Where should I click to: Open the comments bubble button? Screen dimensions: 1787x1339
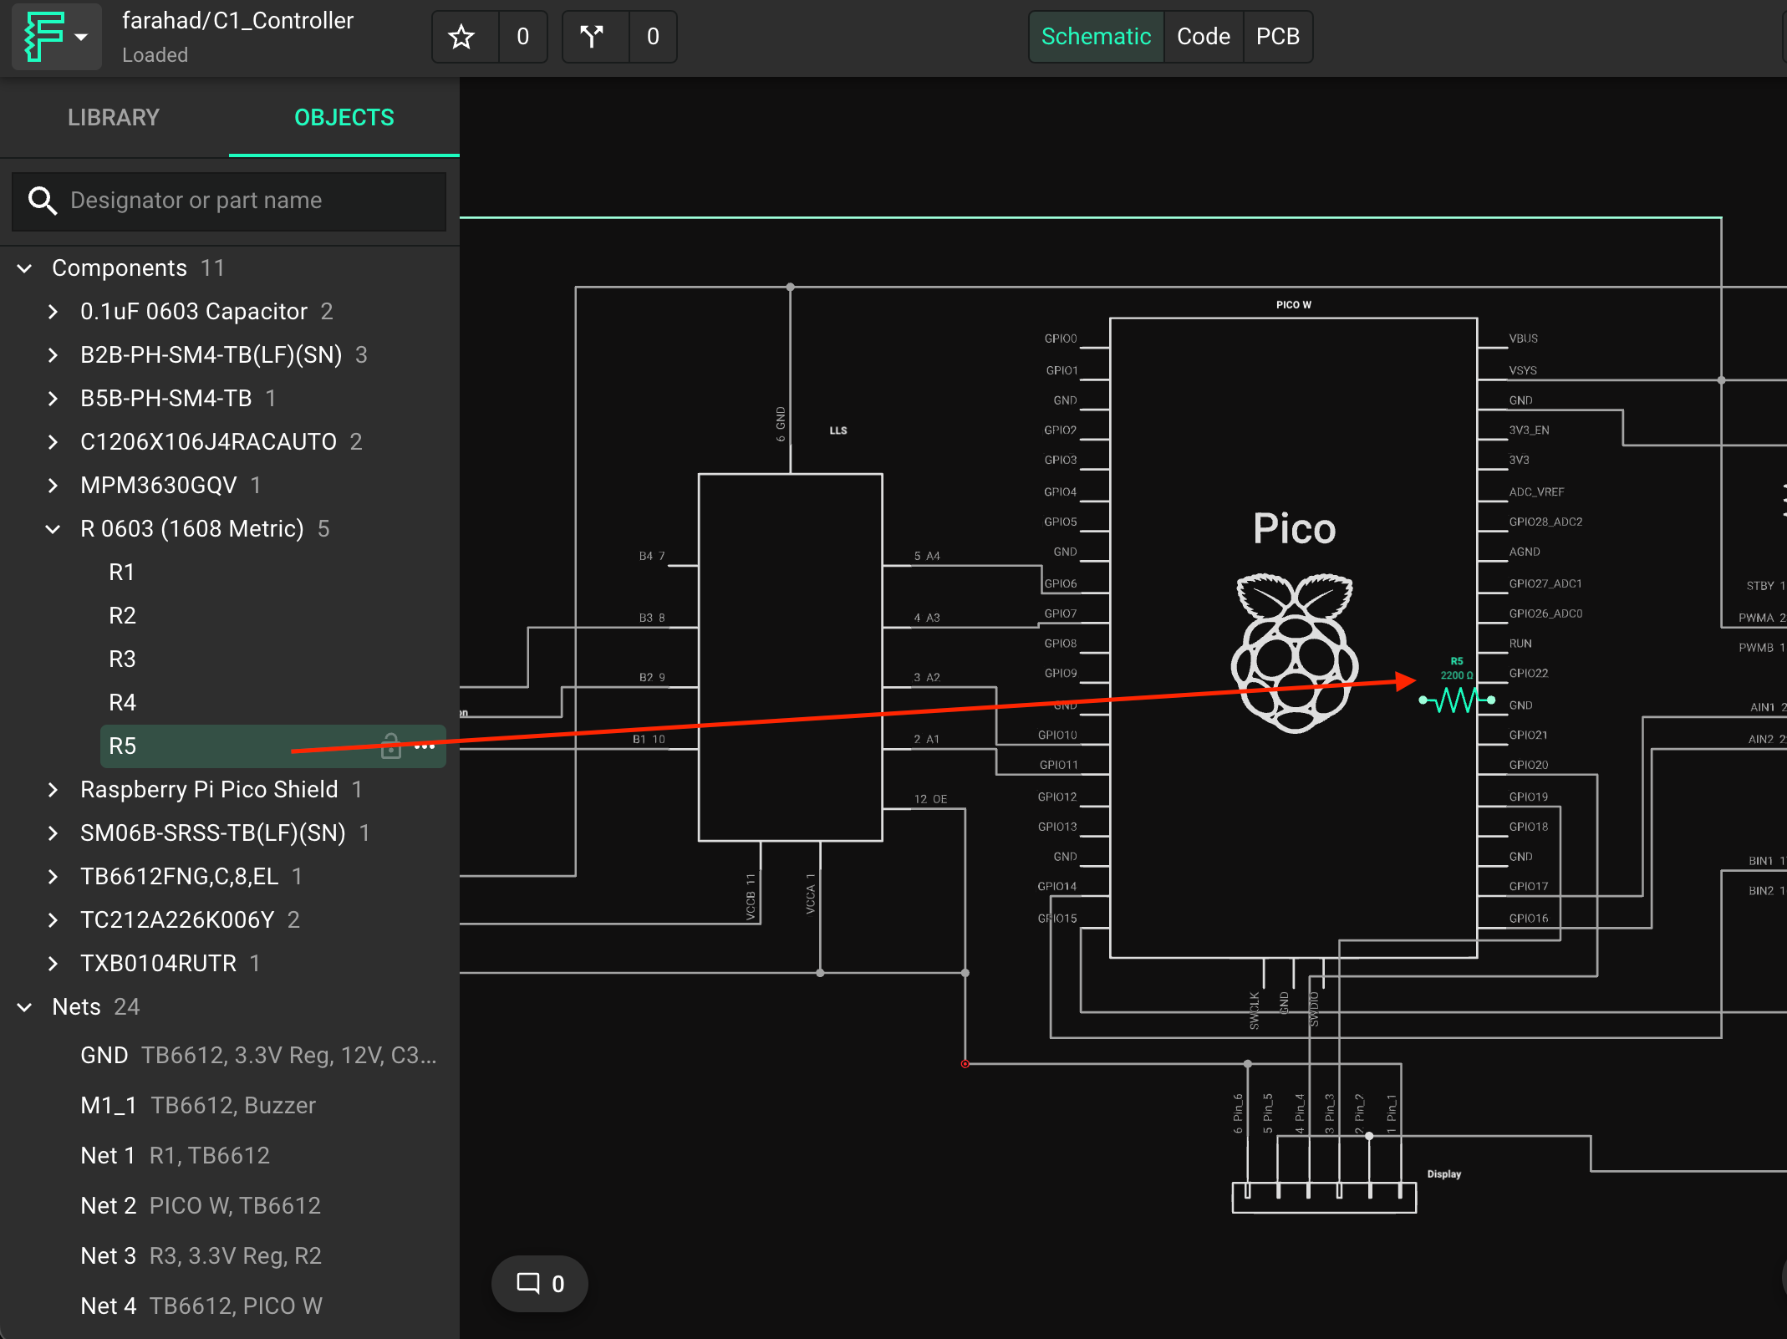540,1284
